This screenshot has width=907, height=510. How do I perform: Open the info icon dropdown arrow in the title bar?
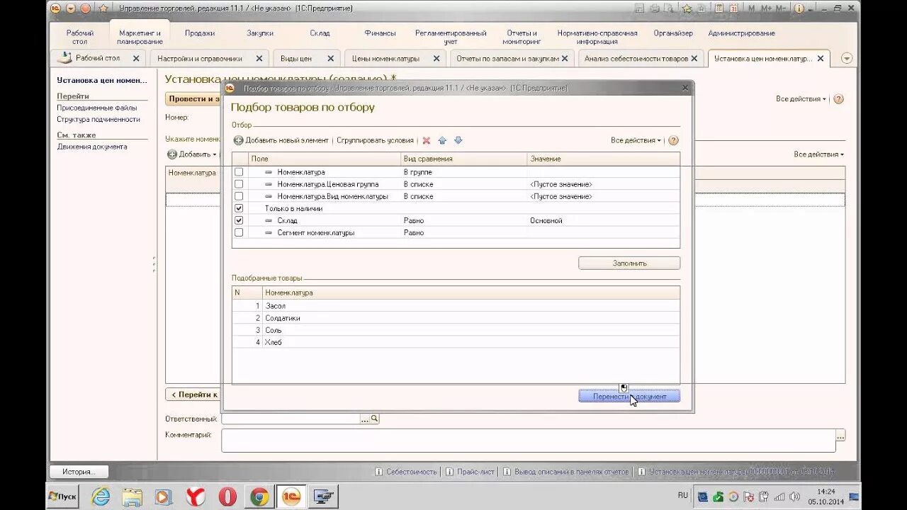point(811,8)
